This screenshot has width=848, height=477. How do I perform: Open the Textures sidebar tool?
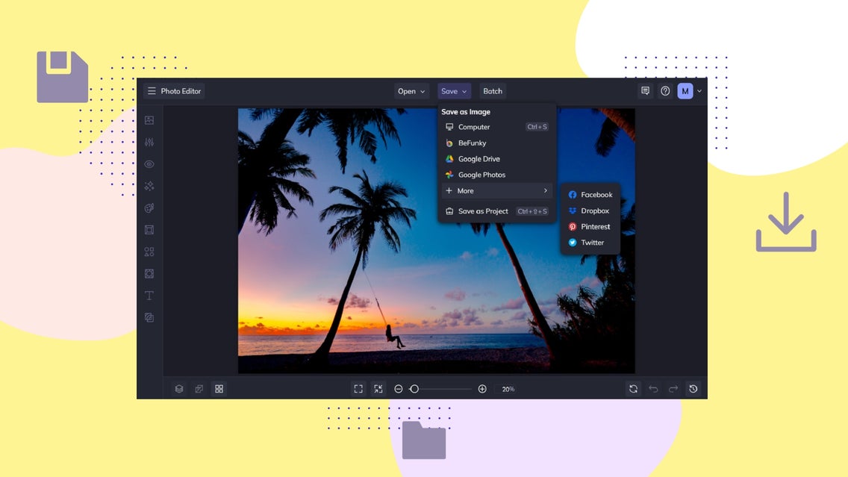click(149, 317)
